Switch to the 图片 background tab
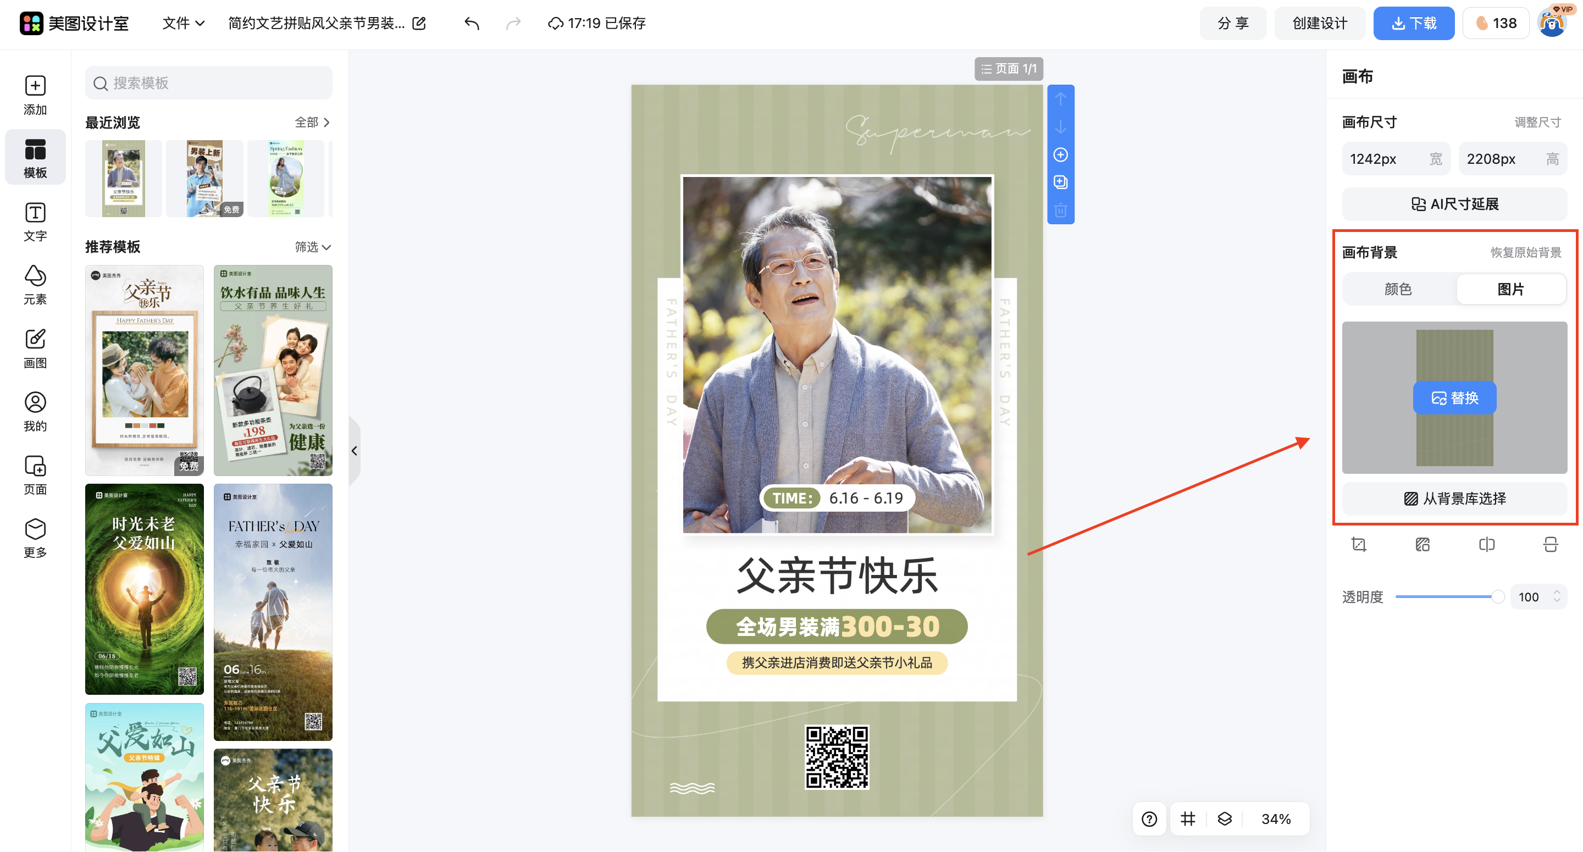 [1511, 289]
